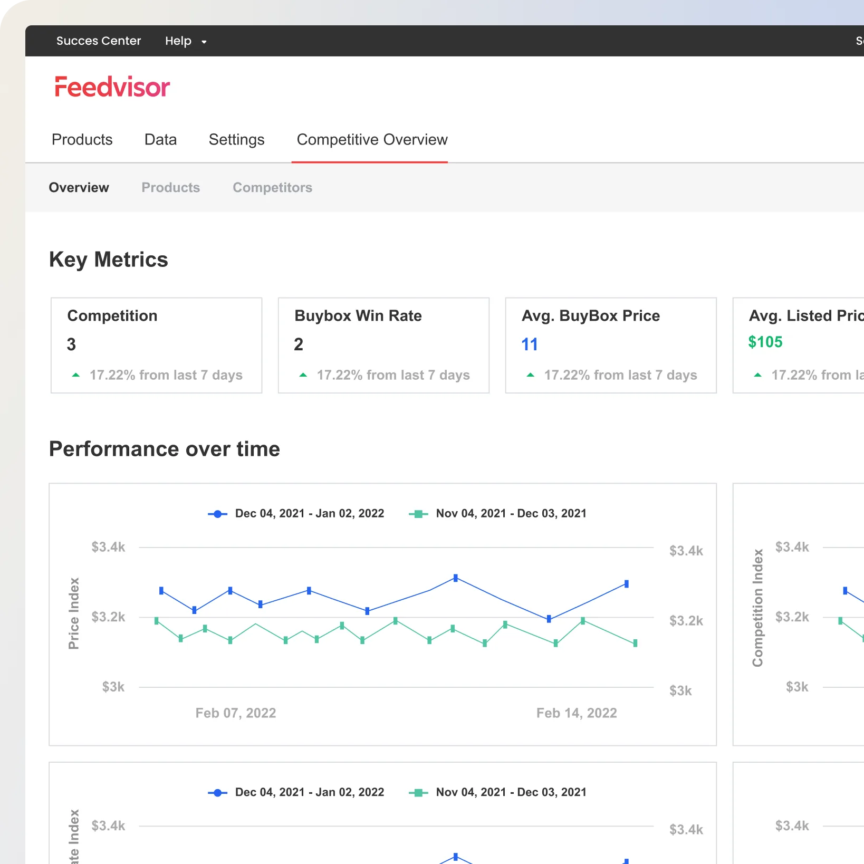The width and height of the screenshot is (864, 864).
Task: Toggle Dec 04, 2021 series in Price Index chart
Action: tap(310, 513)
